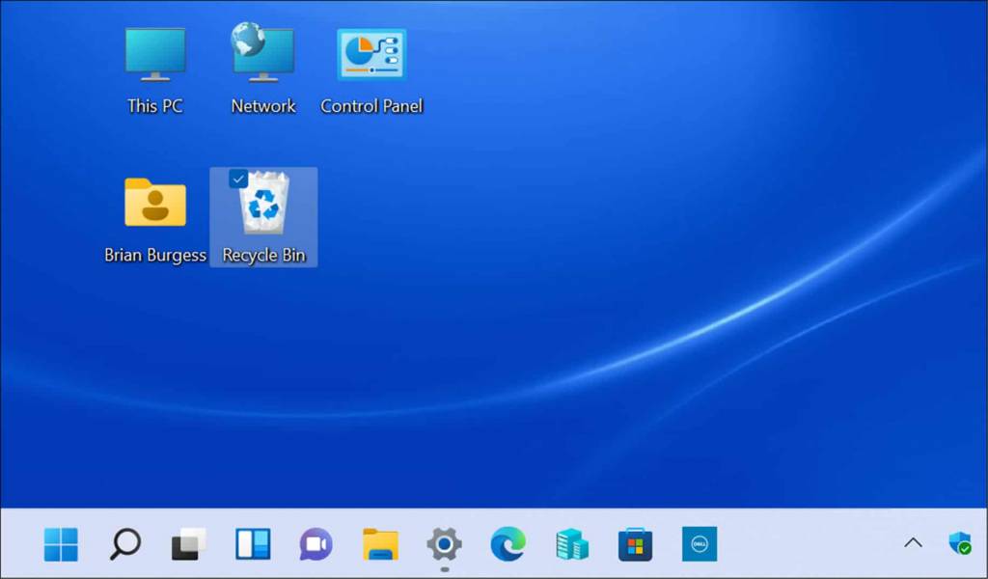Screen dimensions: 988x579
Task: Launch Settings from the taskbar
Action: pos(443,543)
